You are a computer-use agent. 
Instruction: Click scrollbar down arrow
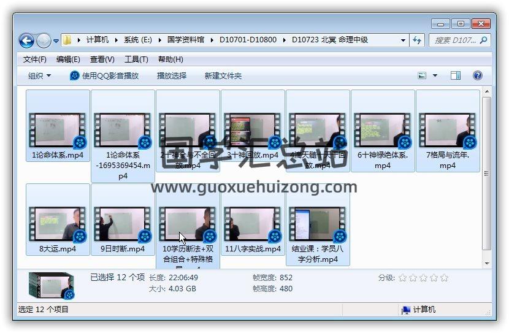pyautogui.click(x=486, y=264)
